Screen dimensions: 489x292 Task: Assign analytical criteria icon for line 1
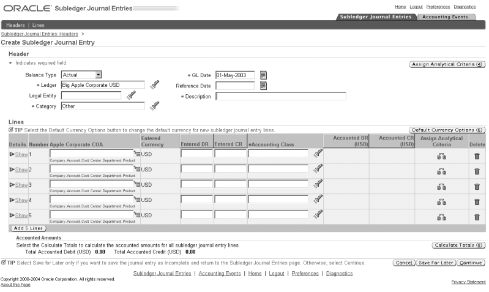point(441,156)
